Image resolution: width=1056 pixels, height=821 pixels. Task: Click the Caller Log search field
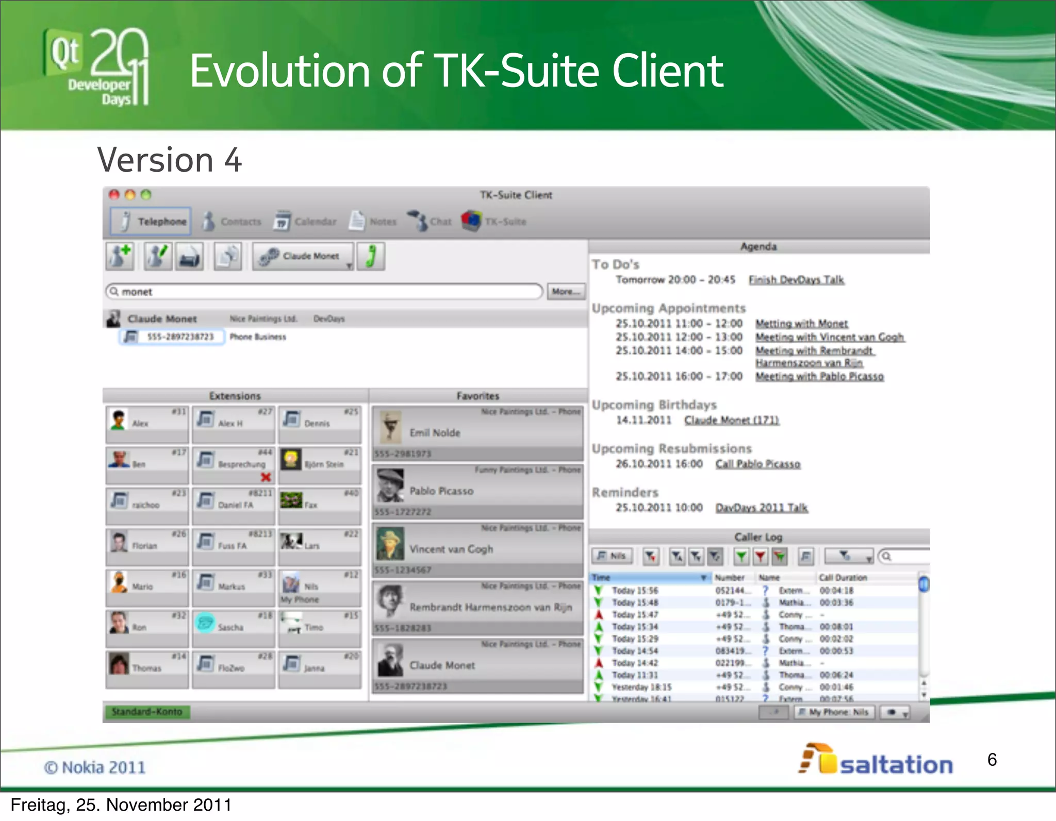pos(904,556)
